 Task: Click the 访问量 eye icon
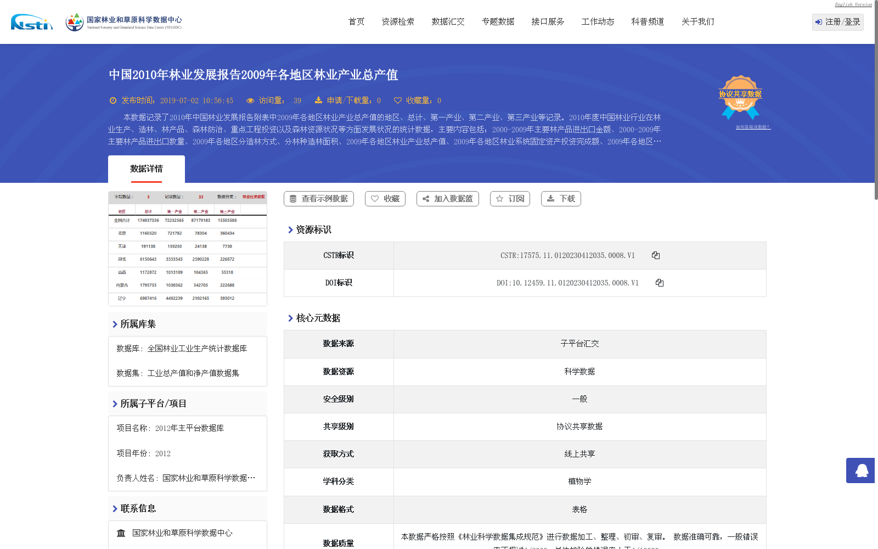(x=250, y=100)
